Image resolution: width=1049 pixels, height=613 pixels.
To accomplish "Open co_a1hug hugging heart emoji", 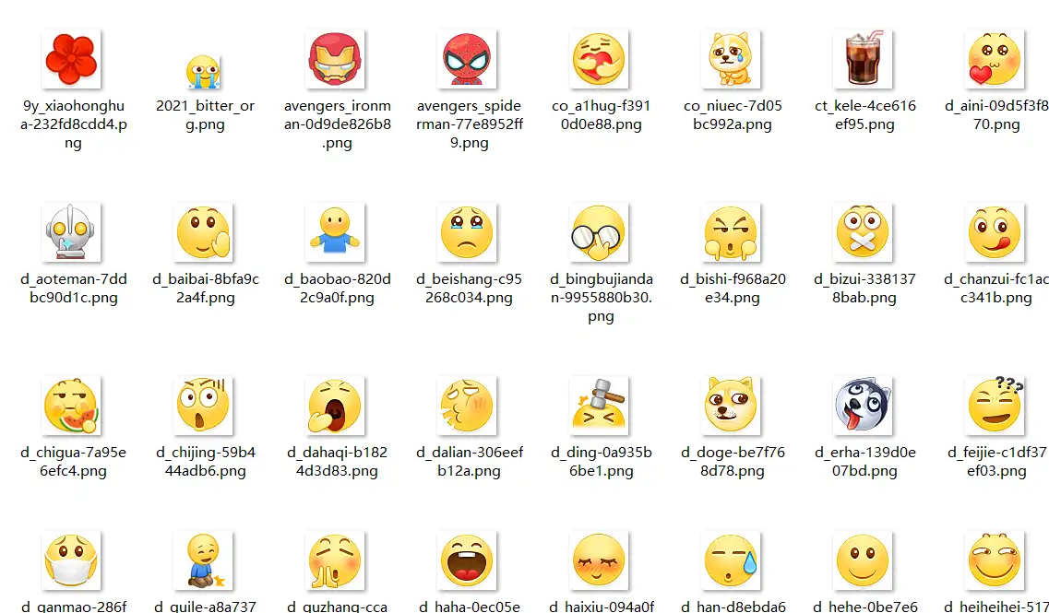I will [x=600, y=58].
